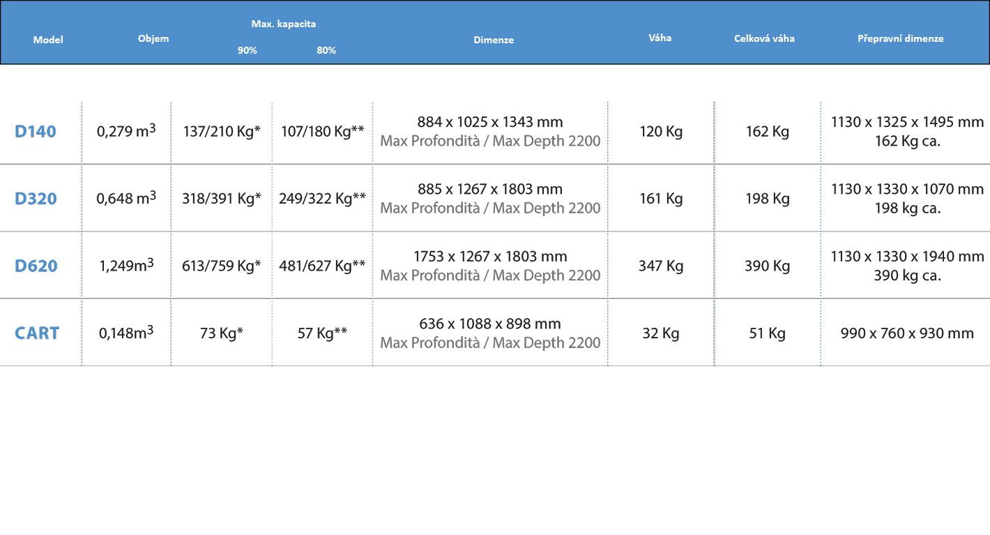Click the 318/391 Kg* capacity value
990x535 pixels.
click(x=222, y=199)
